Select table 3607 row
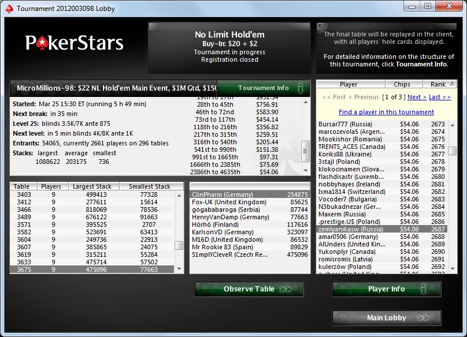467x337 pixels. pyautogui.click(x=92, y=247)
